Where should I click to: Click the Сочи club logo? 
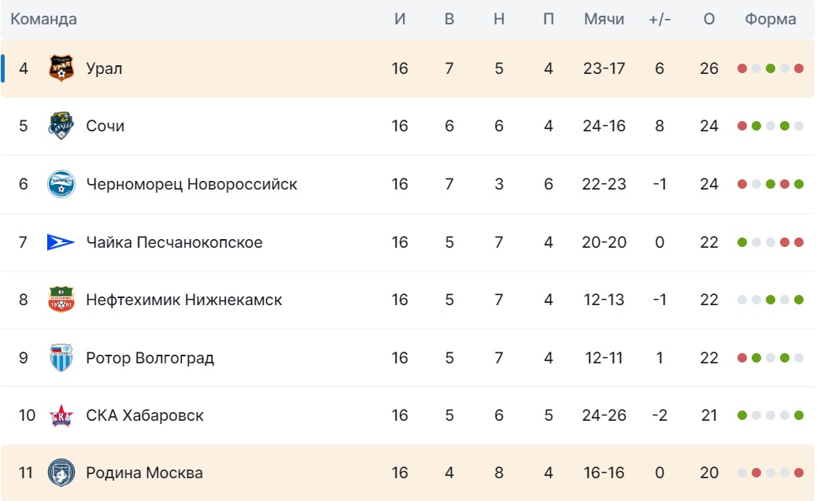click(61, 126)
